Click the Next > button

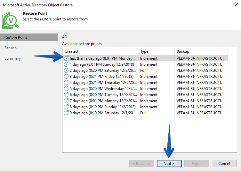coord(169,163)
